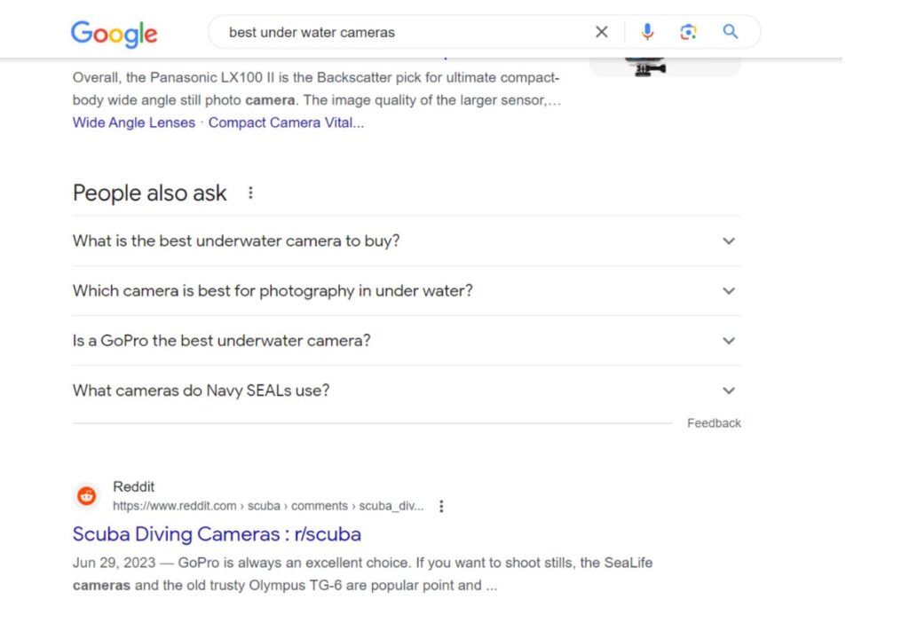Open the Wide Angle Lenses link
909x639 pixels.
click(134, 122)
